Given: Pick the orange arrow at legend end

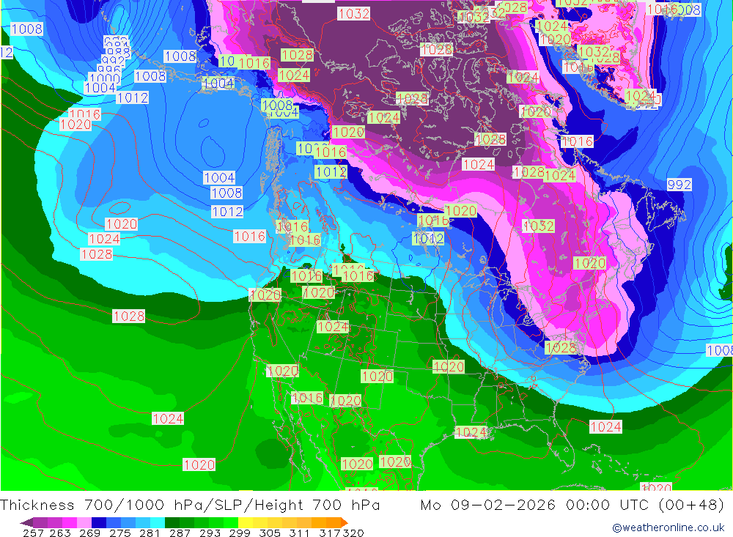Looking at the screenshot, I should coord(345,522).
